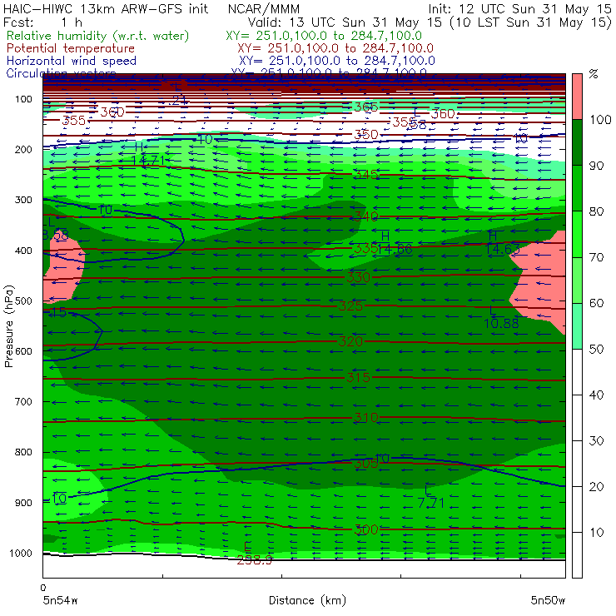Click the '5n50w' right endpoint label
The height and width of the screenshot is (616, 616).
point(548,600)
